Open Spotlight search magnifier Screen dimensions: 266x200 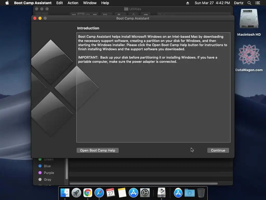(249, 3)
